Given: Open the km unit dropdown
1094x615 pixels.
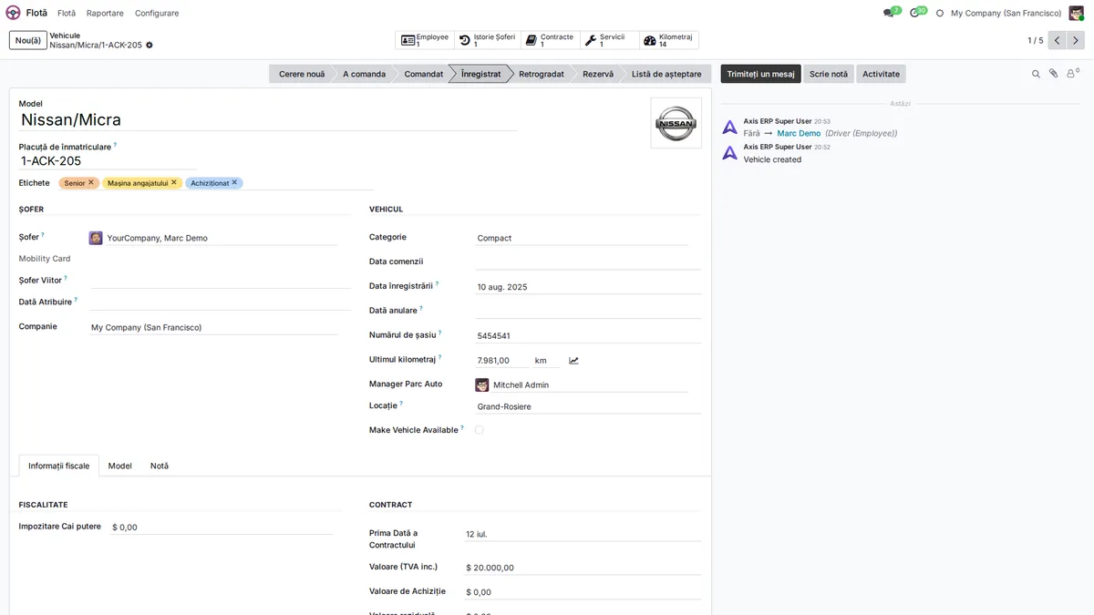Looking at the screenshot, I should [546, 361].
